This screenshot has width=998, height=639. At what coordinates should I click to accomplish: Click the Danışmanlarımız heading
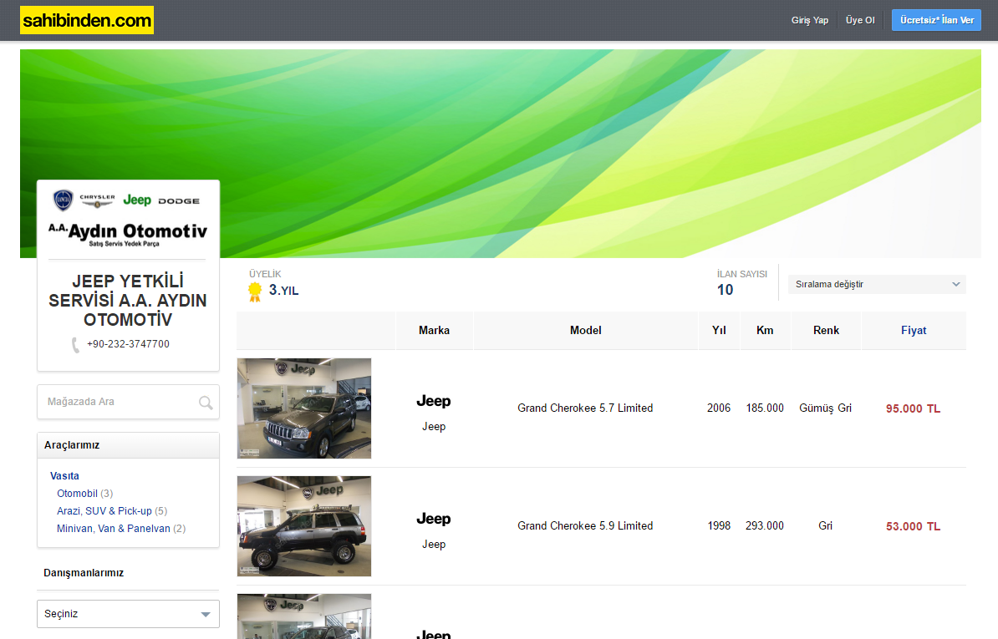click(84, 573)
